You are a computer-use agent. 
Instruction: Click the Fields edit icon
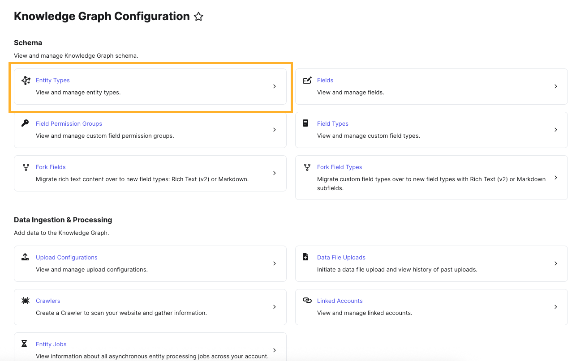pos(307,81)
